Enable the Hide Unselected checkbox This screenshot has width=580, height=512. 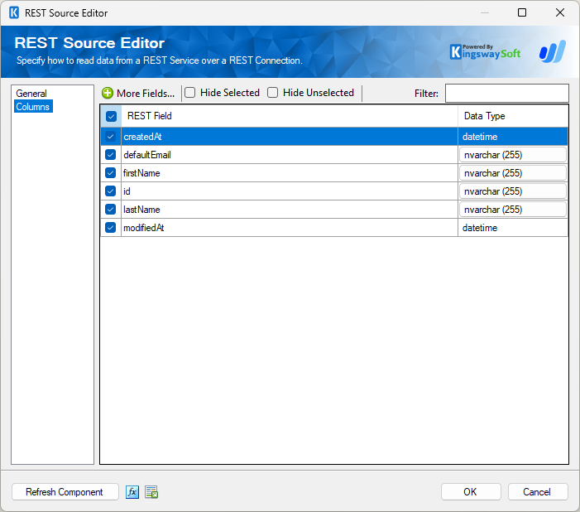click(272, 92)
